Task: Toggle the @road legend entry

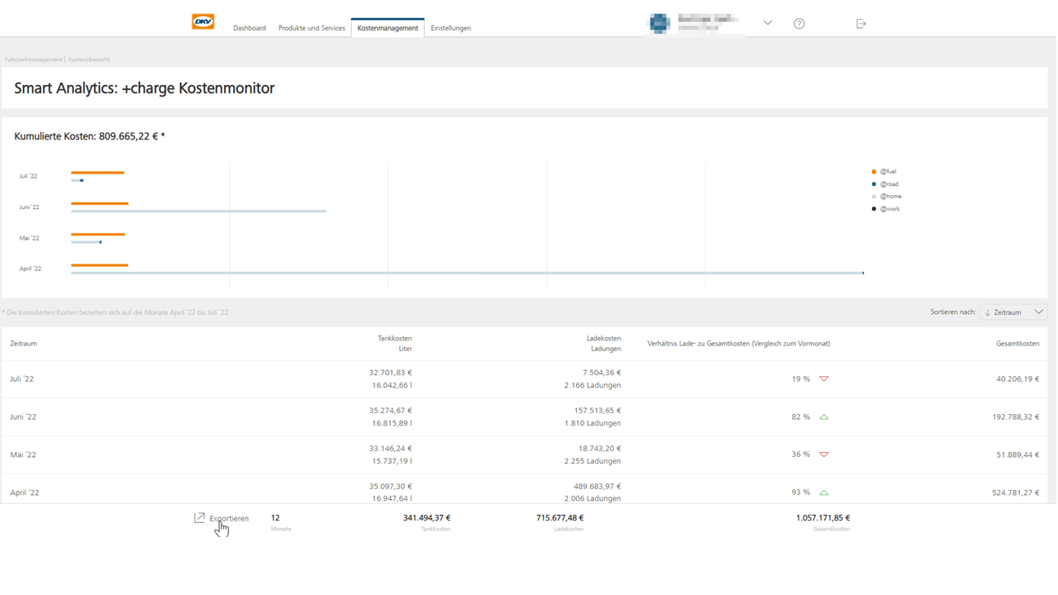Action: (885, 184)
